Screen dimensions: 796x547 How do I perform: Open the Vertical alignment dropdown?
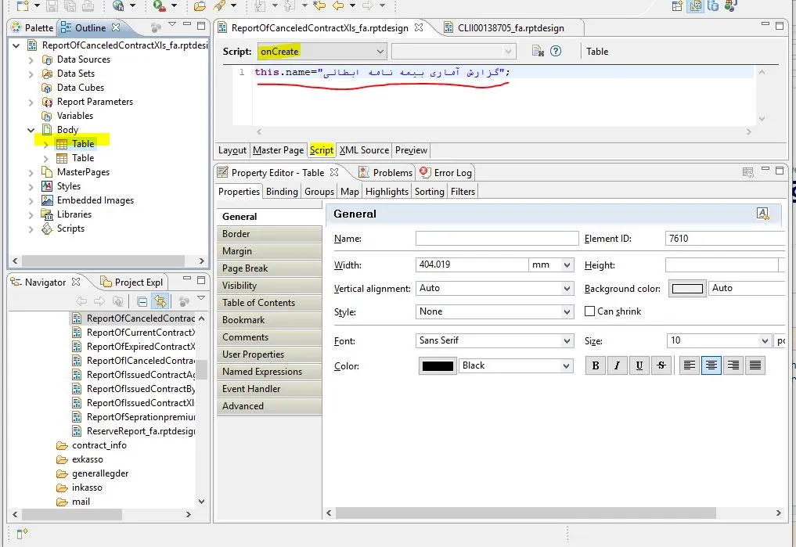coord(567,288)
